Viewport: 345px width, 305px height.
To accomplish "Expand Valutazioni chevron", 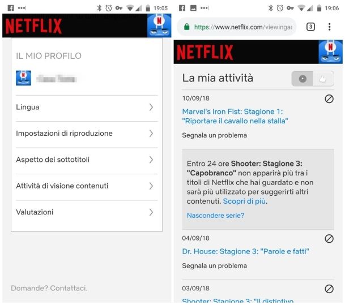I will pos(151,212).
